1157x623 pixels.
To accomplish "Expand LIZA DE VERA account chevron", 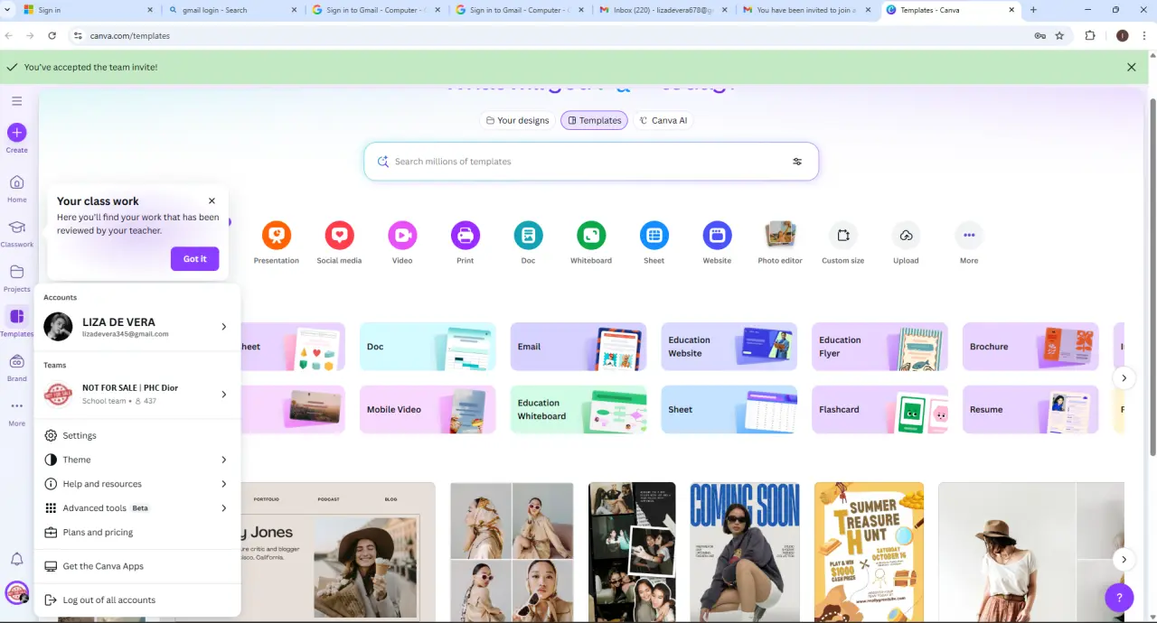I will (x=224, y=327).
